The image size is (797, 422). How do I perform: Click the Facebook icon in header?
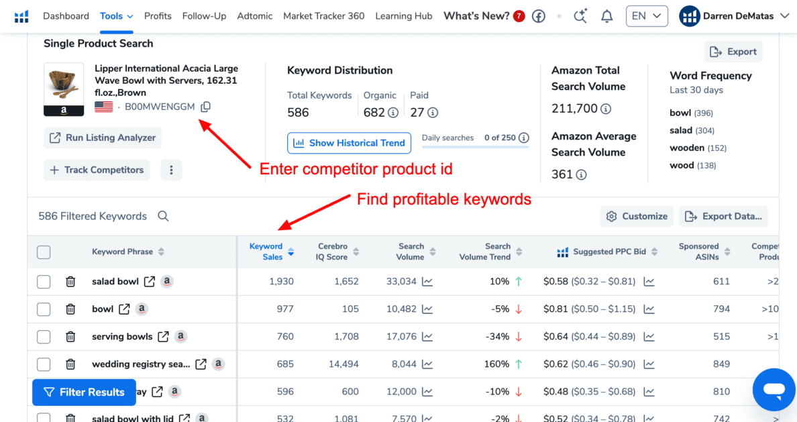(539, 16)
